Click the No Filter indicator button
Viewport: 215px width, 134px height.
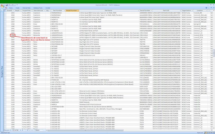coord(30,130)
